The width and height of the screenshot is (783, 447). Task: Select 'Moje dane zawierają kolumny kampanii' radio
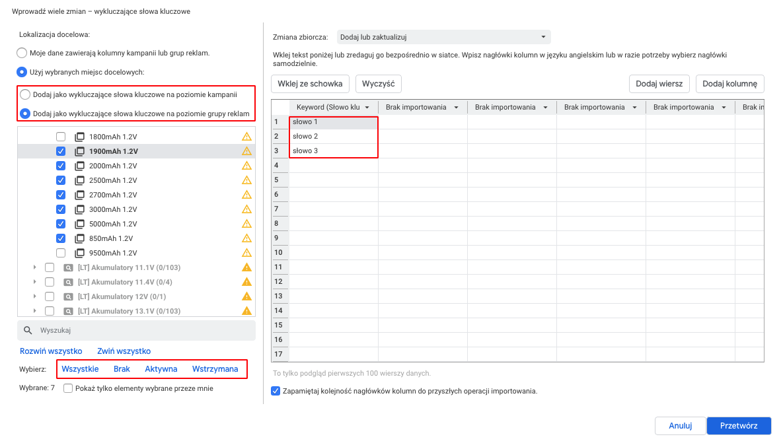point(22,53)
